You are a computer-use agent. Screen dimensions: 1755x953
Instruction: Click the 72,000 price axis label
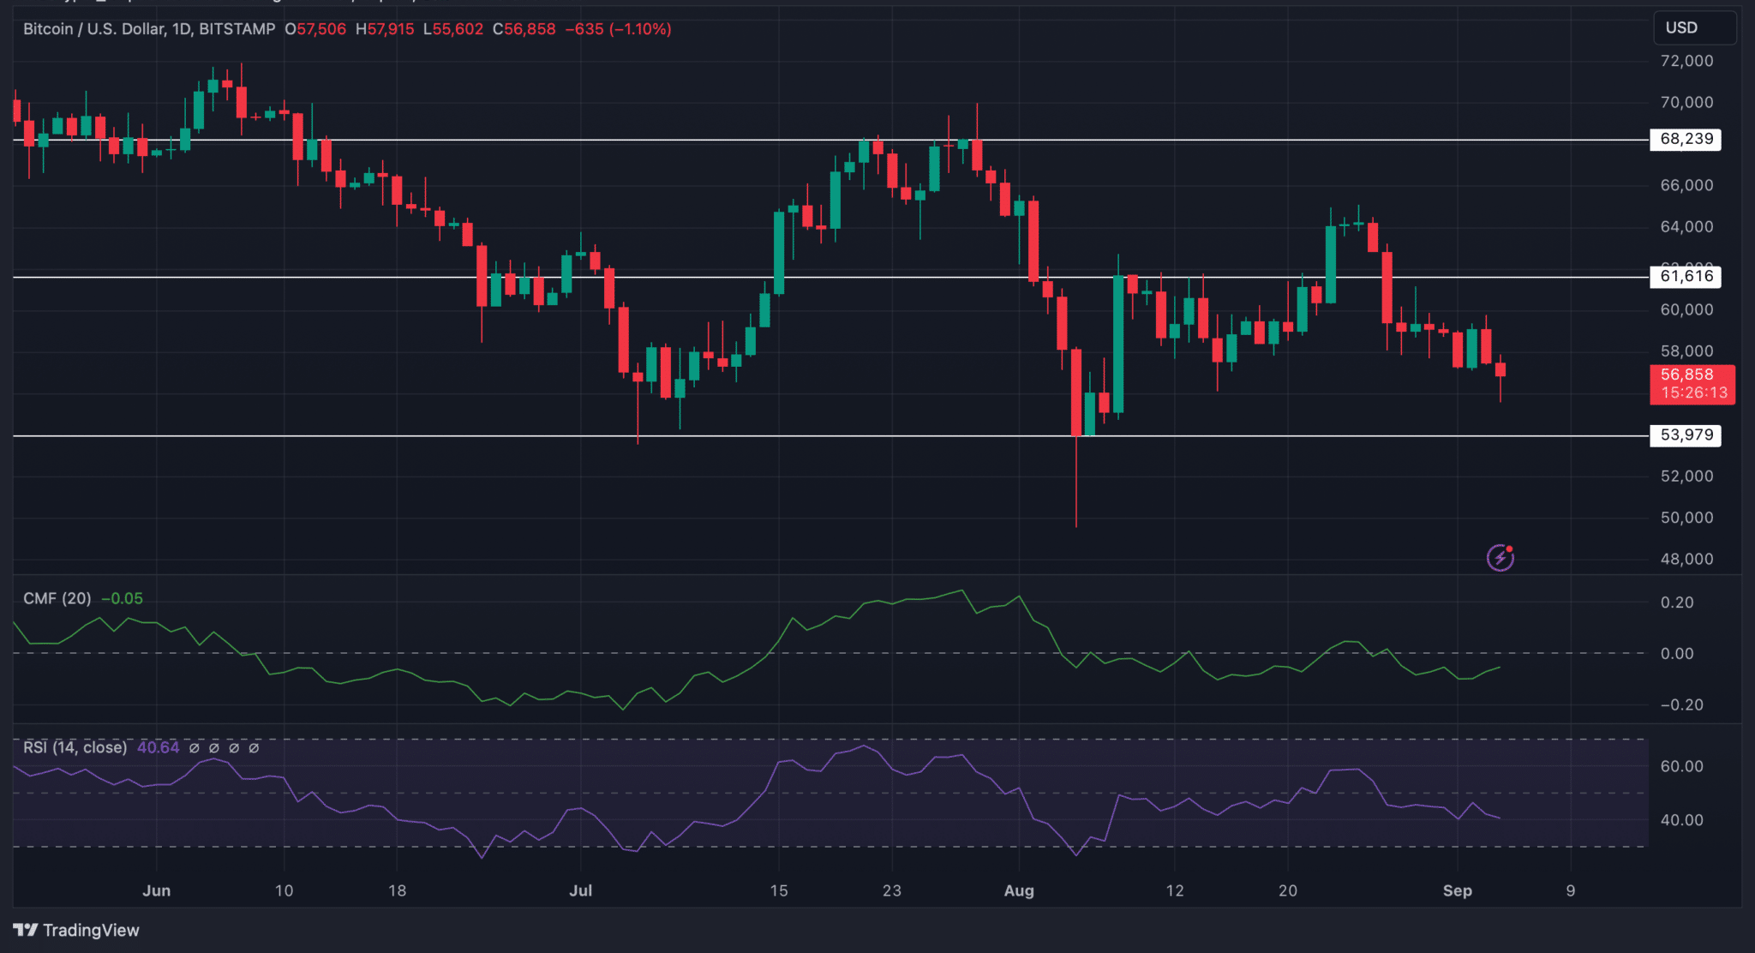pos(1686,61)
